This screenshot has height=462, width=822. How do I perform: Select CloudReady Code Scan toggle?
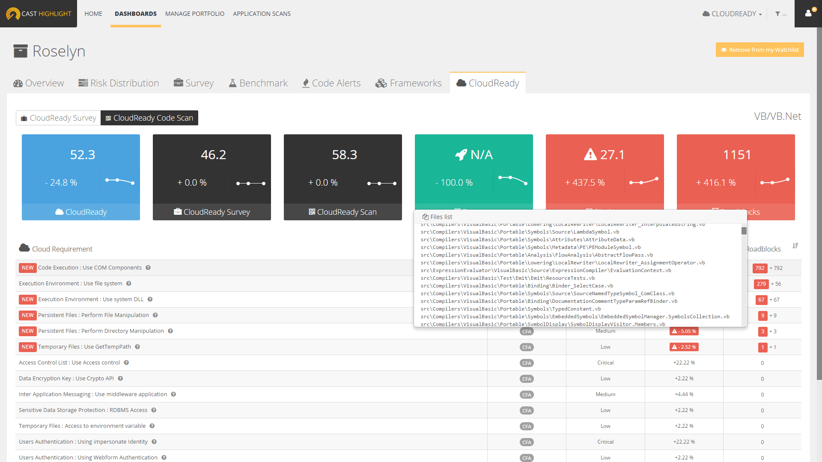[x=149, y=118]
